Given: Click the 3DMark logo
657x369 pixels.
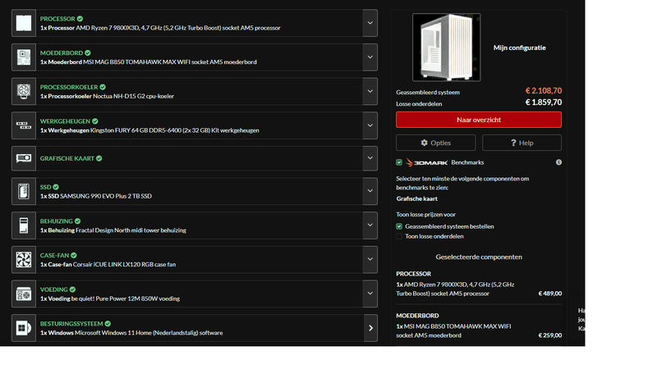Looking at the screenshot, I should 426,162.
